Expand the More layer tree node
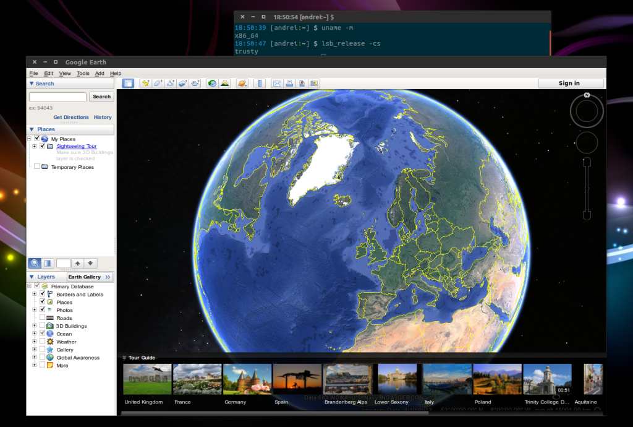This screenshot has width=633, height=427. [x=35, y=365]
